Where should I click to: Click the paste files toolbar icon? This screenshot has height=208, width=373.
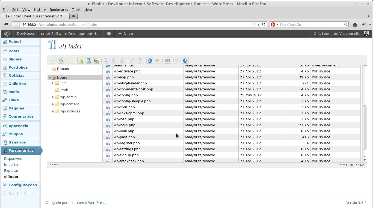pyautogui.click(x=114, y=61)
